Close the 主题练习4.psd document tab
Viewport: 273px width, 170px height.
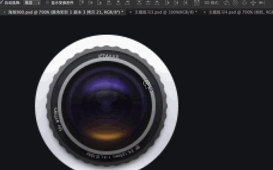(204, 12)
